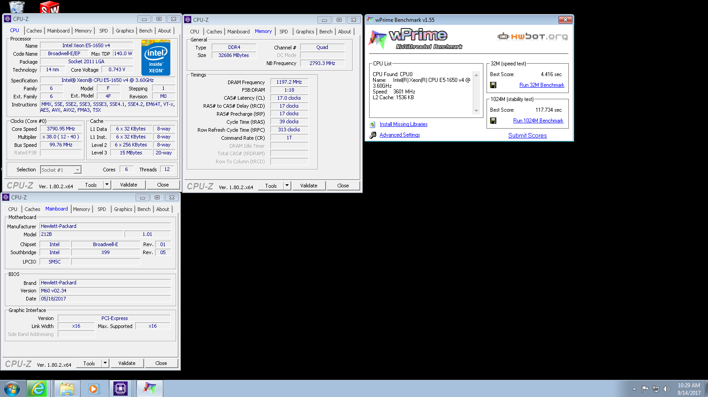Switch to Caches tab in CPU window
The height and width of the screenshot is (397, 708).
coord(34,31)
